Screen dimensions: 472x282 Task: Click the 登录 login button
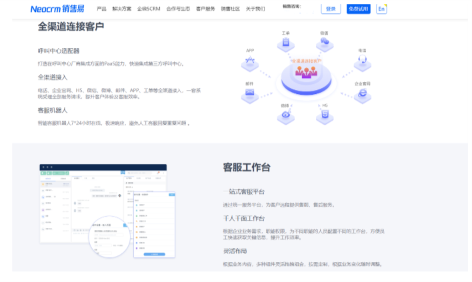330,9
